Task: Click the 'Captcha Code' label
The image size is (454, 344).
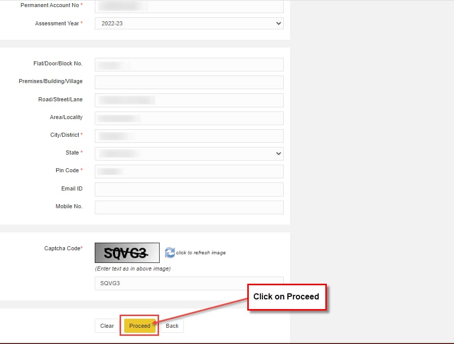Action: pos(63,248)
